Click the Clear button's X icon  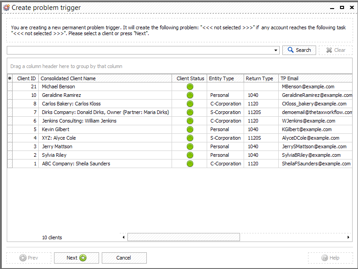pos(329,50)
